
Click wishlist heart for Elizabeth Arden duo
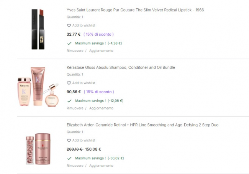click(x=69, y=141)
